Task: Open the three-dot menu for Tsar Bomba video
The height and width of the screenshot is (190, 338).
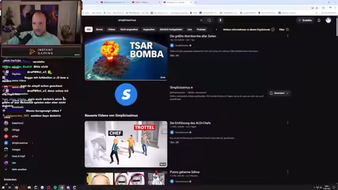Action: (x=287, y=36)
